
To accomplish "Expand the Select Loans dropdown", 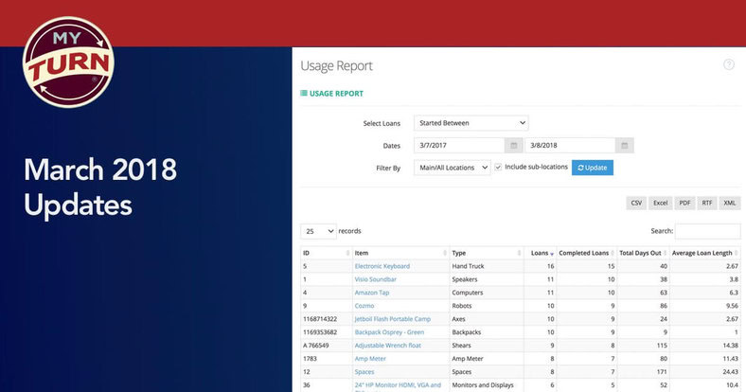I will click(471, 123).
